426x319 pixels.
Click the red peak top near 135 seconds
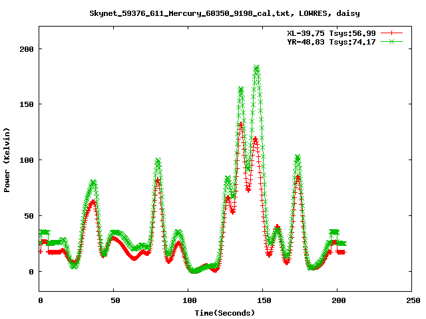pyautogui.click(x=241, y=124)
